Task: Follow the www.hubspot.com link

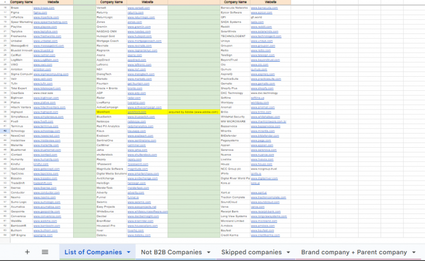Action: pos(140,37)
